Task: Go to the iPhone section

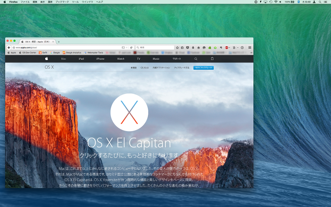Action: (100, 59)
